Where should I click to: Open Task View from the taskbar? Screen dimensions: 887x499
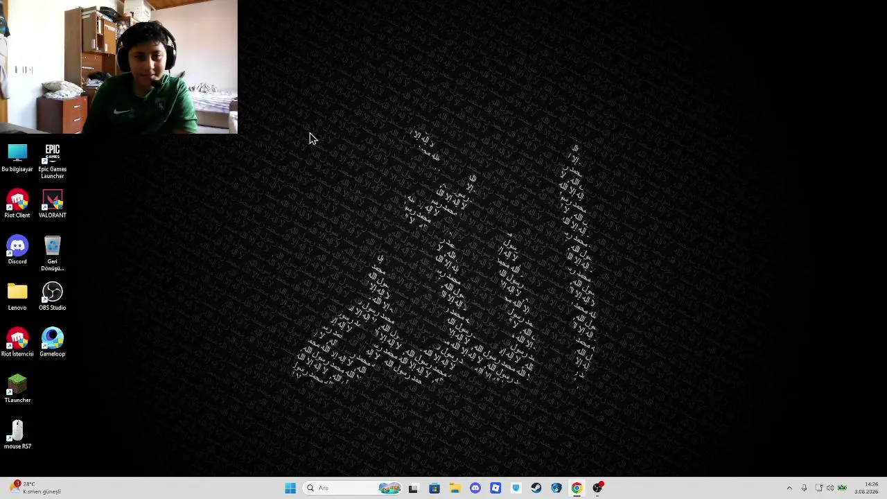tap(414, 488)
